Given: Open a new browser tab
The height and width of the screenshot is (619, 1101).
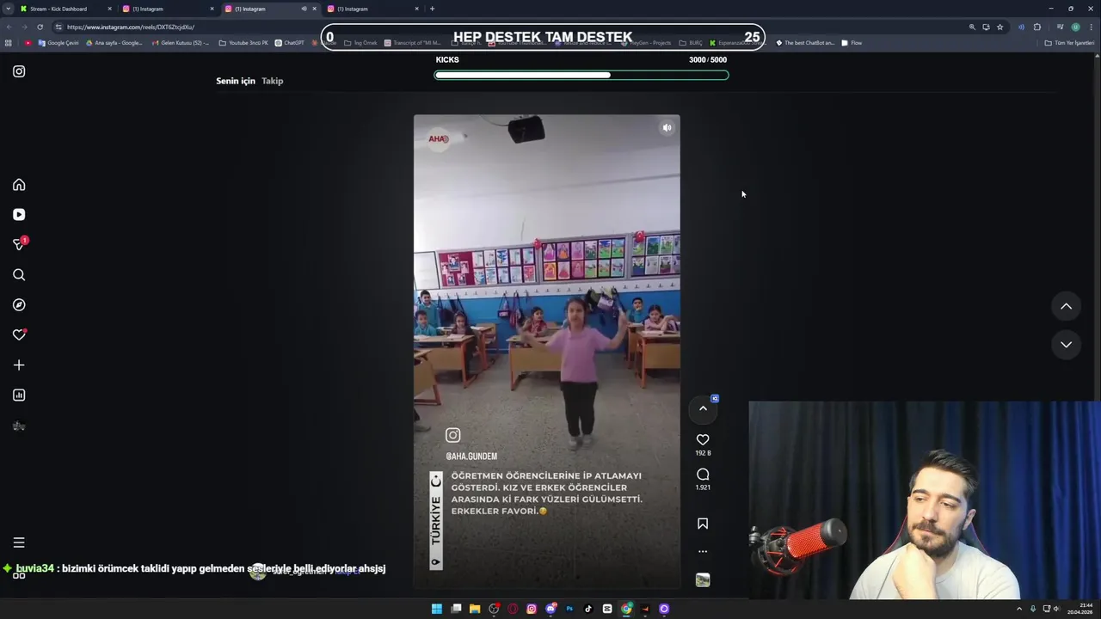Looking at the screenshot, I should click(x=432, y=9).
